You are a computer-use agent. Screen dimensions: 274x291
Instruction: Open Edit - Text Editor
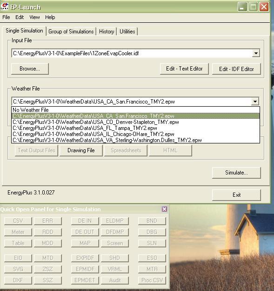[184, 69]
